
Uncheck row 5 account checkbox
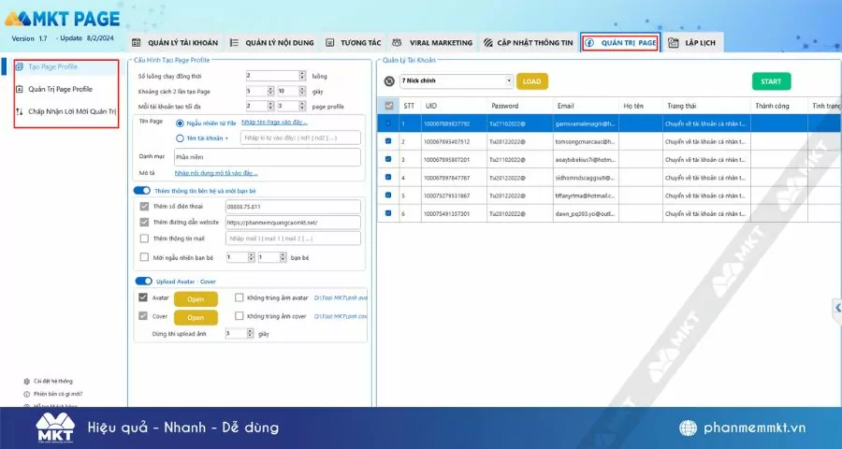388,195
